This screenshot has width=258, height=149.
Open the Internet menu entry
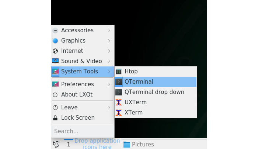(x=83, y=51)
